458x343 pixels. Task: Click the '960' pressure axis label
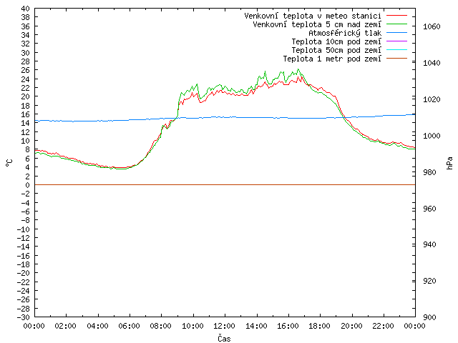(429, 209)
